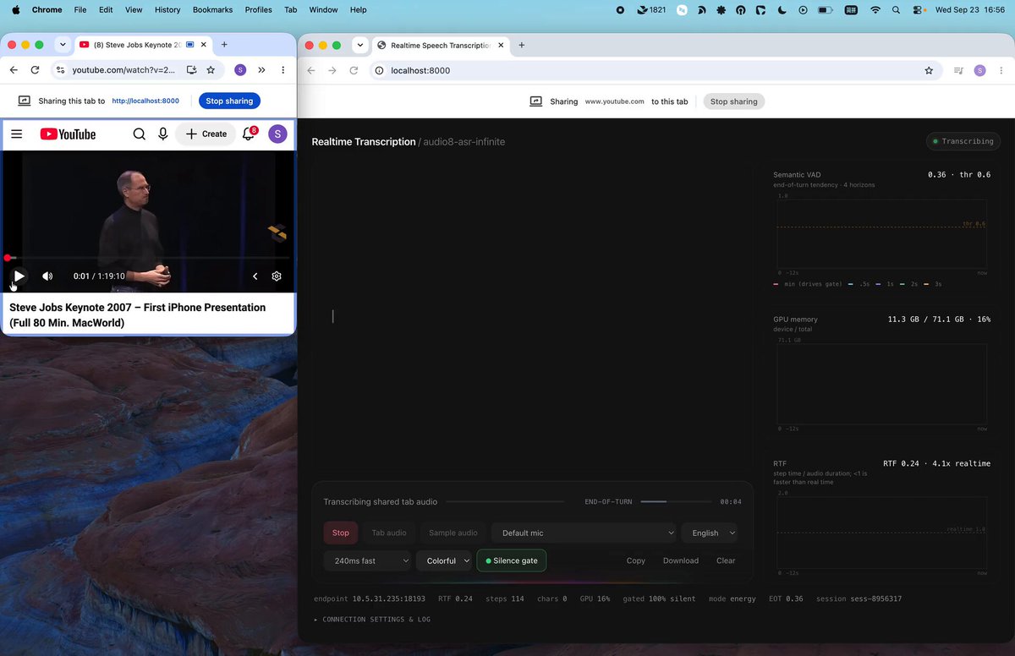View site info icon in YouTube address bar
Viewport: 1015px width, 656px height.
click(x=60, y=70)
